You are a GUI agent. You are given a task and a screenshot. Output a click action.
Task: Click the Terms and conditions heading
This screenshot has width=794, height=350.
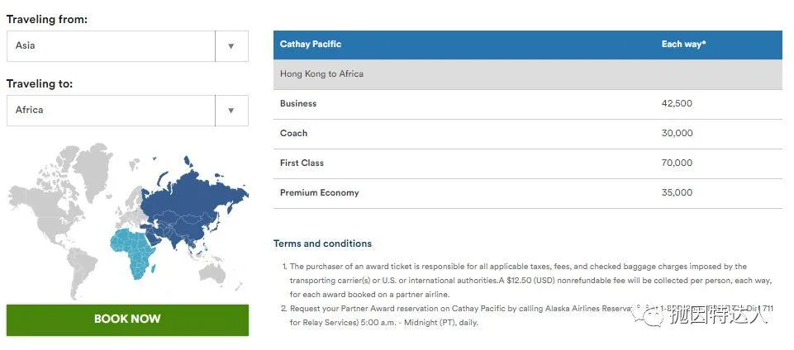[x=322, y=244]
